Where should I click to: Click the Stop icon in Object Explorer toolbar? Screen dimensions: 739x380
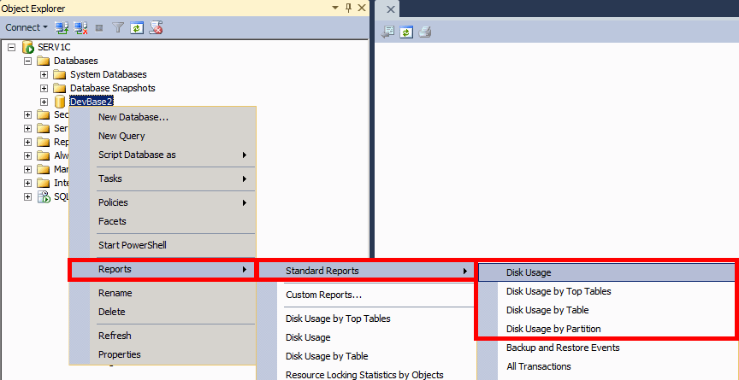click(100, 27)
